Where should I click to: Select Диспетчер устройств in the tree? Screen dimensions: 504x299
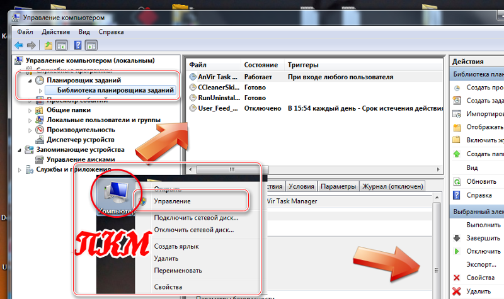80,139
